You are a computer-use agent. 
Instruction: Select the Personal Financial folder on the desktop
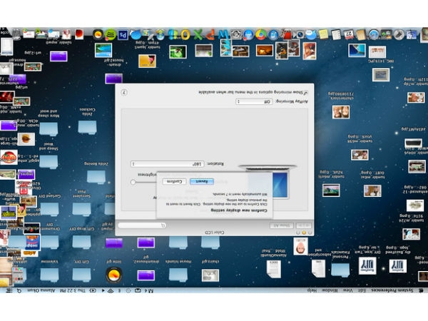click(340, 270)
